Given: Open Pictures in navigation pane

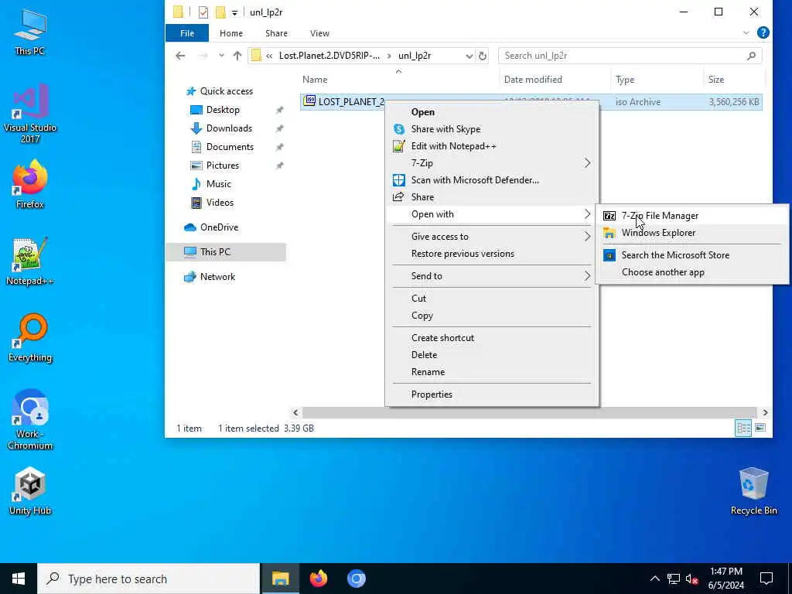Looking at the screenshot, I should (x=222, y=166).
